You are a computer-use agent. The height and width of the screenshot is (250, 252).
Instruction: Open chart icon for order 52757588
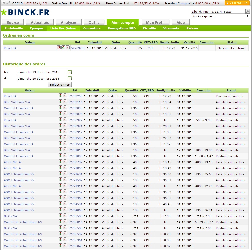(65, 215)
